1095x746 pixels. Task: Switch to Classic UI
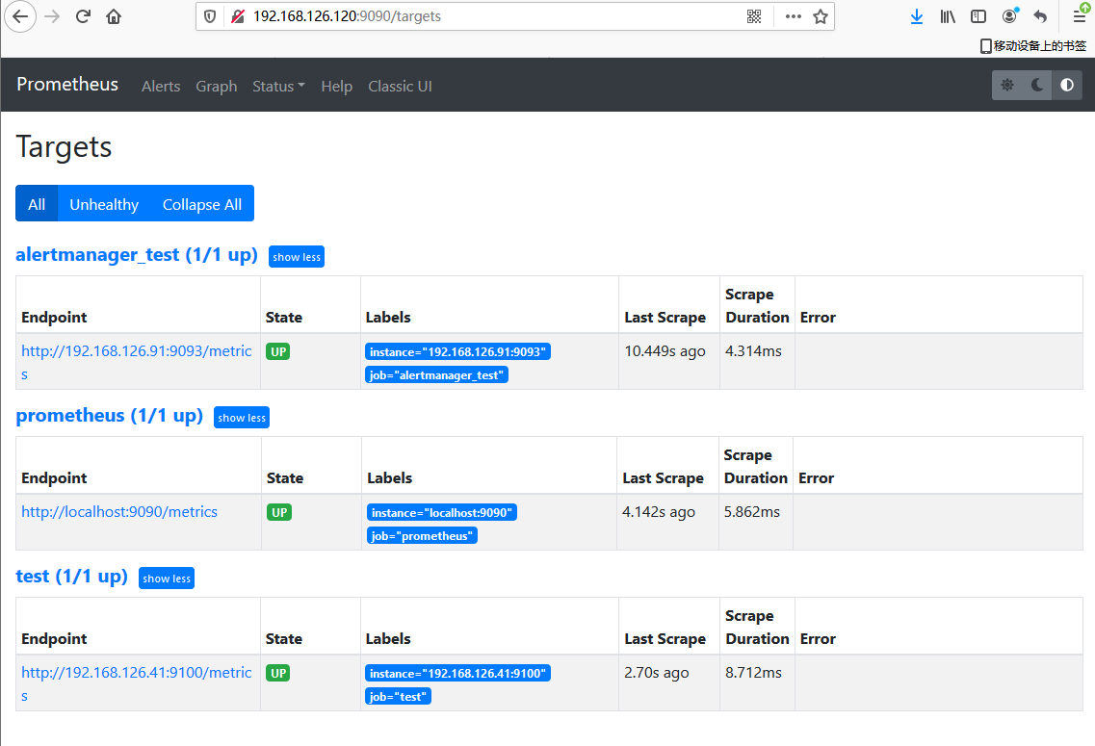point(400,87)
